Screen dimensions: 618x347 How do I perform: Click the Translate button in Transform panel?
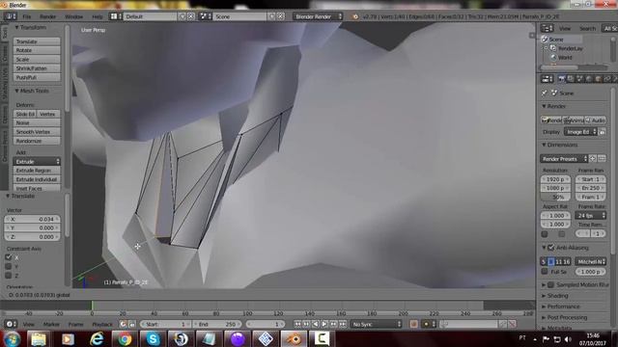(x=37, y=41)
